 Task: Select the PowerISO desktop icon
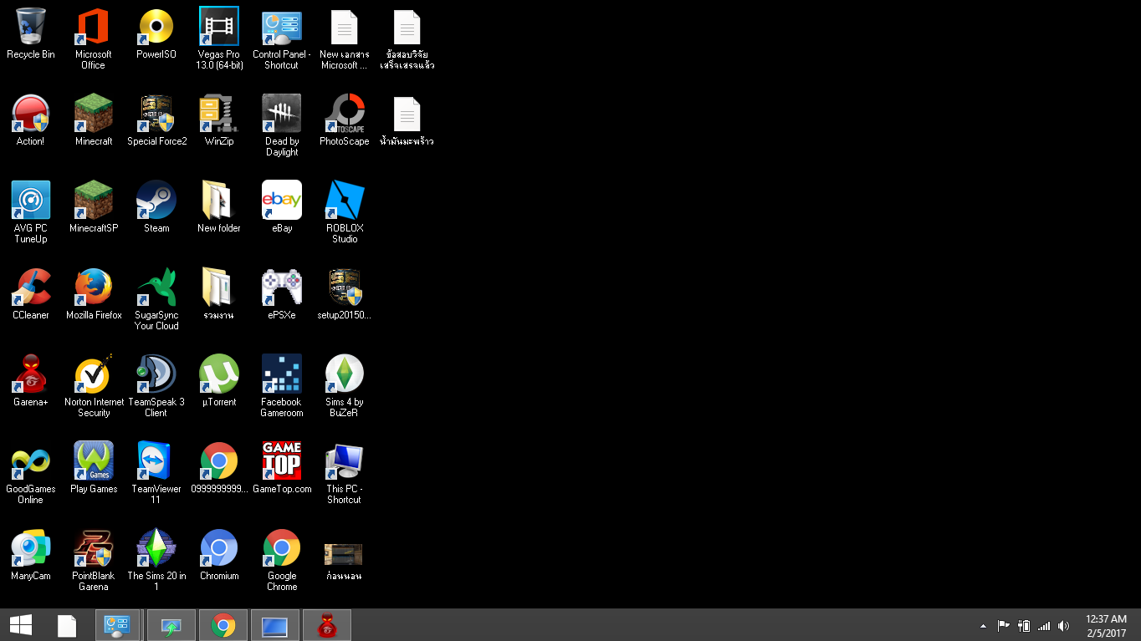(156, 27)
